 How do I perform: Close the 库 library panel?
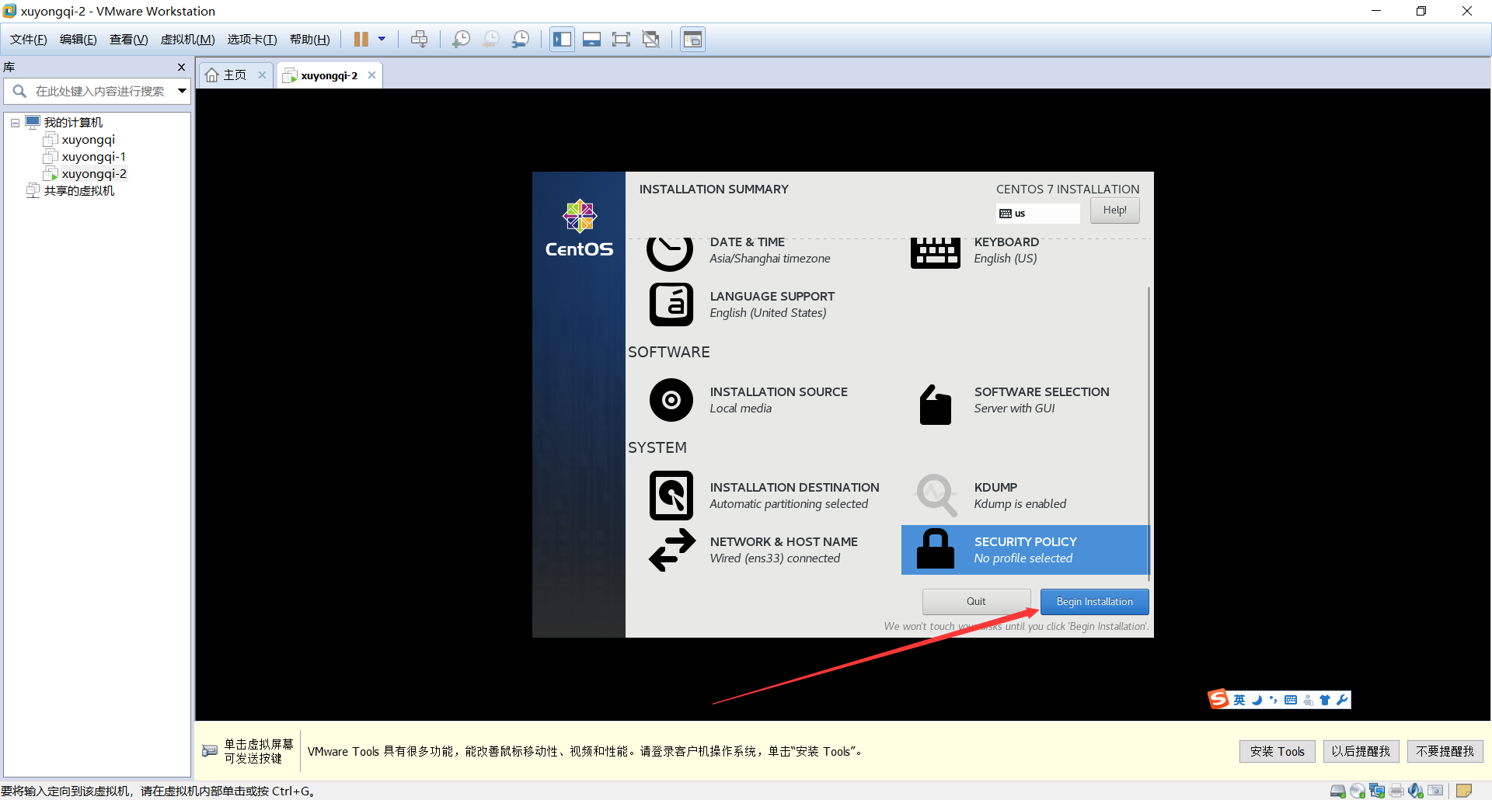click(x=181, y=68)
